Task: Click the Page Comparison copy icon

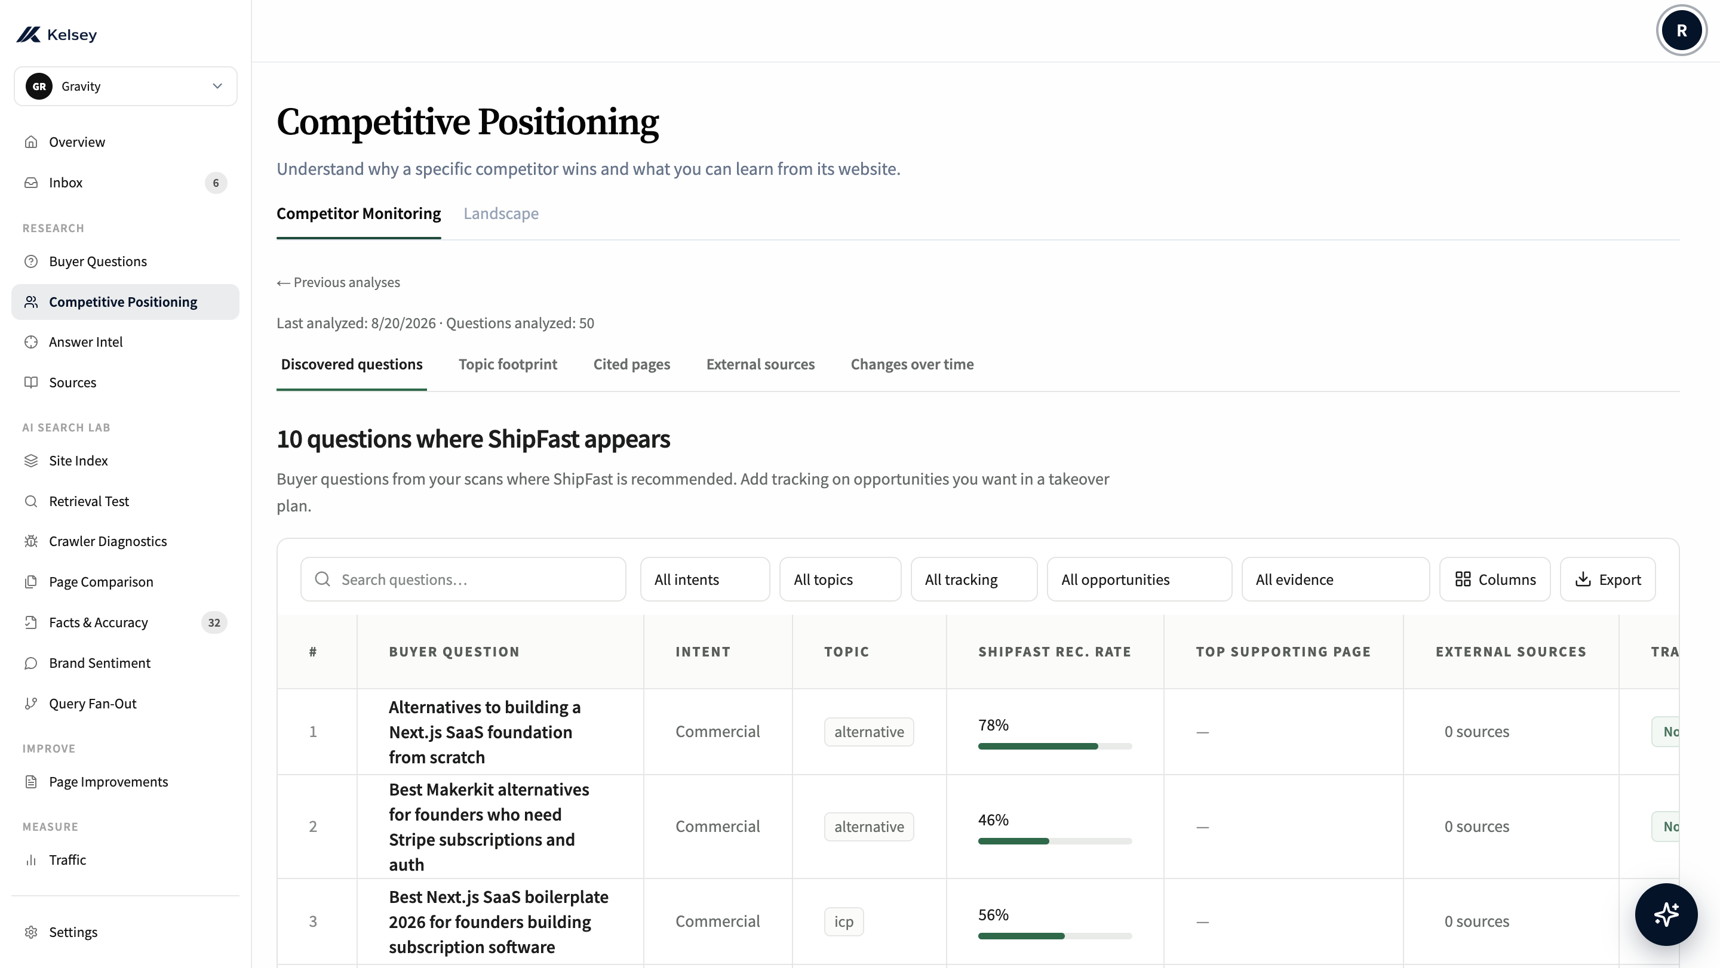Action: click(30, 582)
